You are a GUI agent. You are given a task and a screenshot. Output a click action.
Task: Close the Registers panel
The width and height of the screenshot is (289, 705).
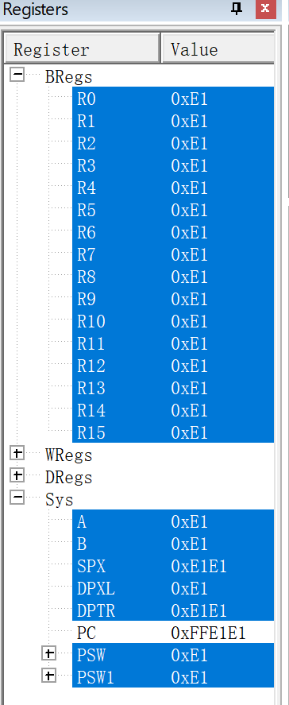(x=266, y=9)
